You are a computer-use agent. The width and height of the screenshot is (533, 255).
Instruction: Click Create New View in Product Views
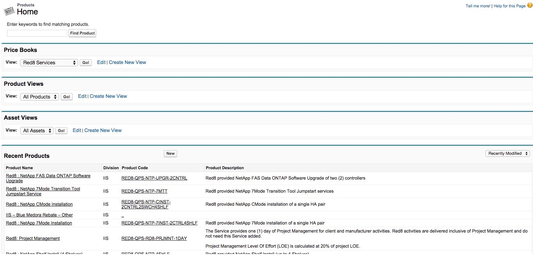coord(108,96)
